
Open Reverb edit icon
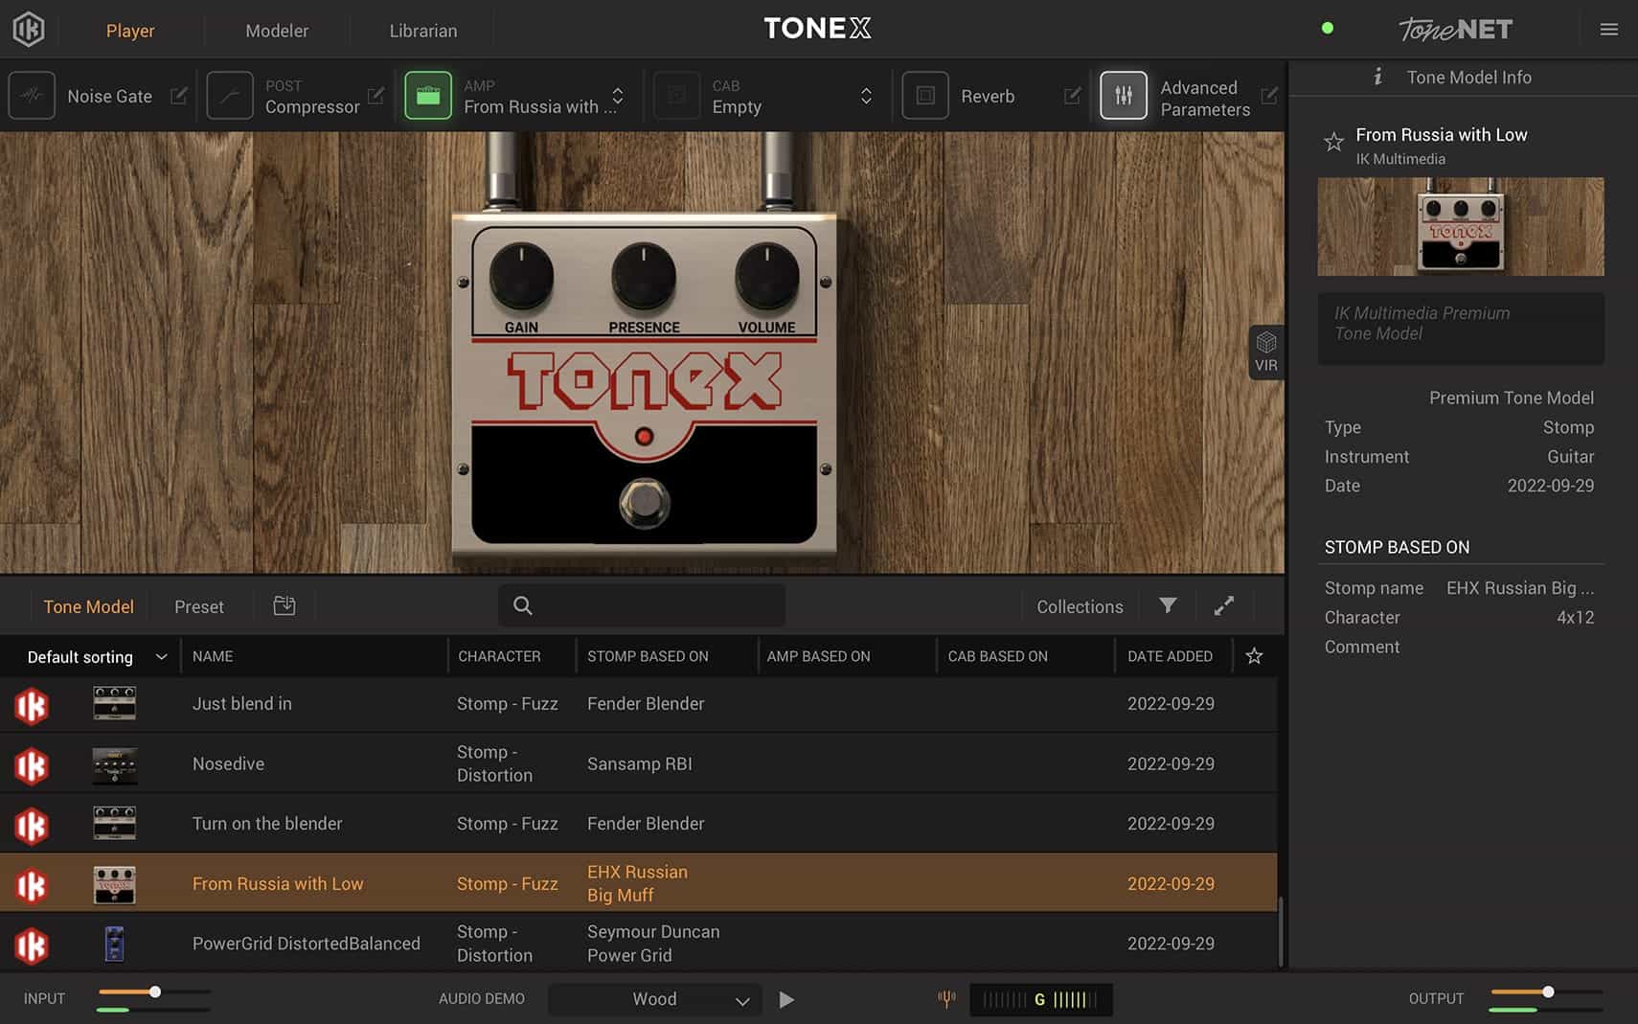1073,96
